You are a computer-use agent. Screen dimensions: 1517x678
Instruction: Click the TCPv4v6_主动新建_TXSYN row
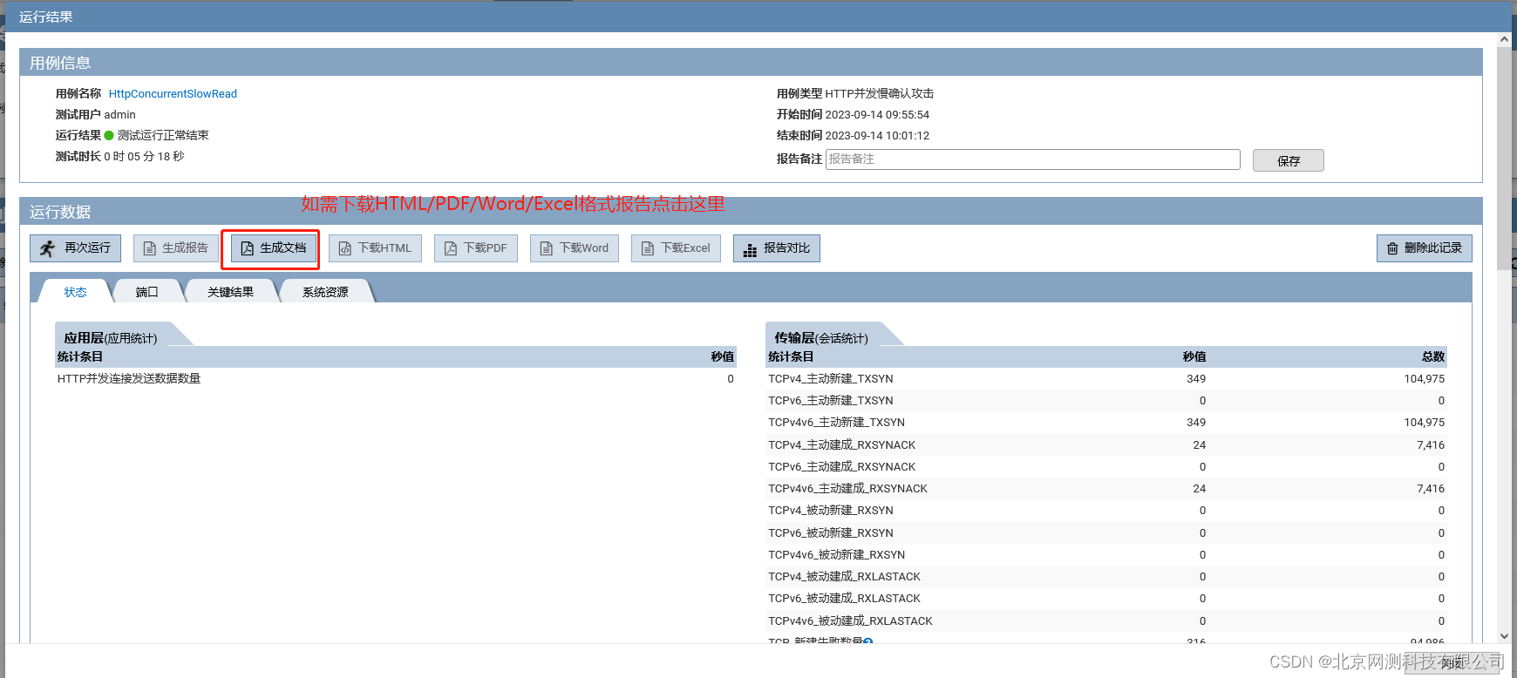coord(1106,423)
